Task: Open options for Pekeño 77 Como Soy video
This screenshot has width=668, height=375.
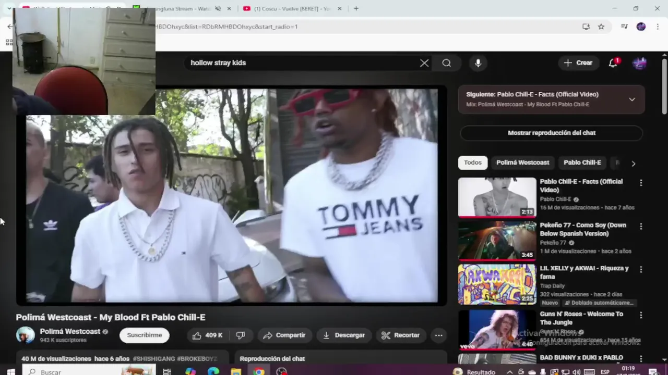Action: (x=641, y=227)
